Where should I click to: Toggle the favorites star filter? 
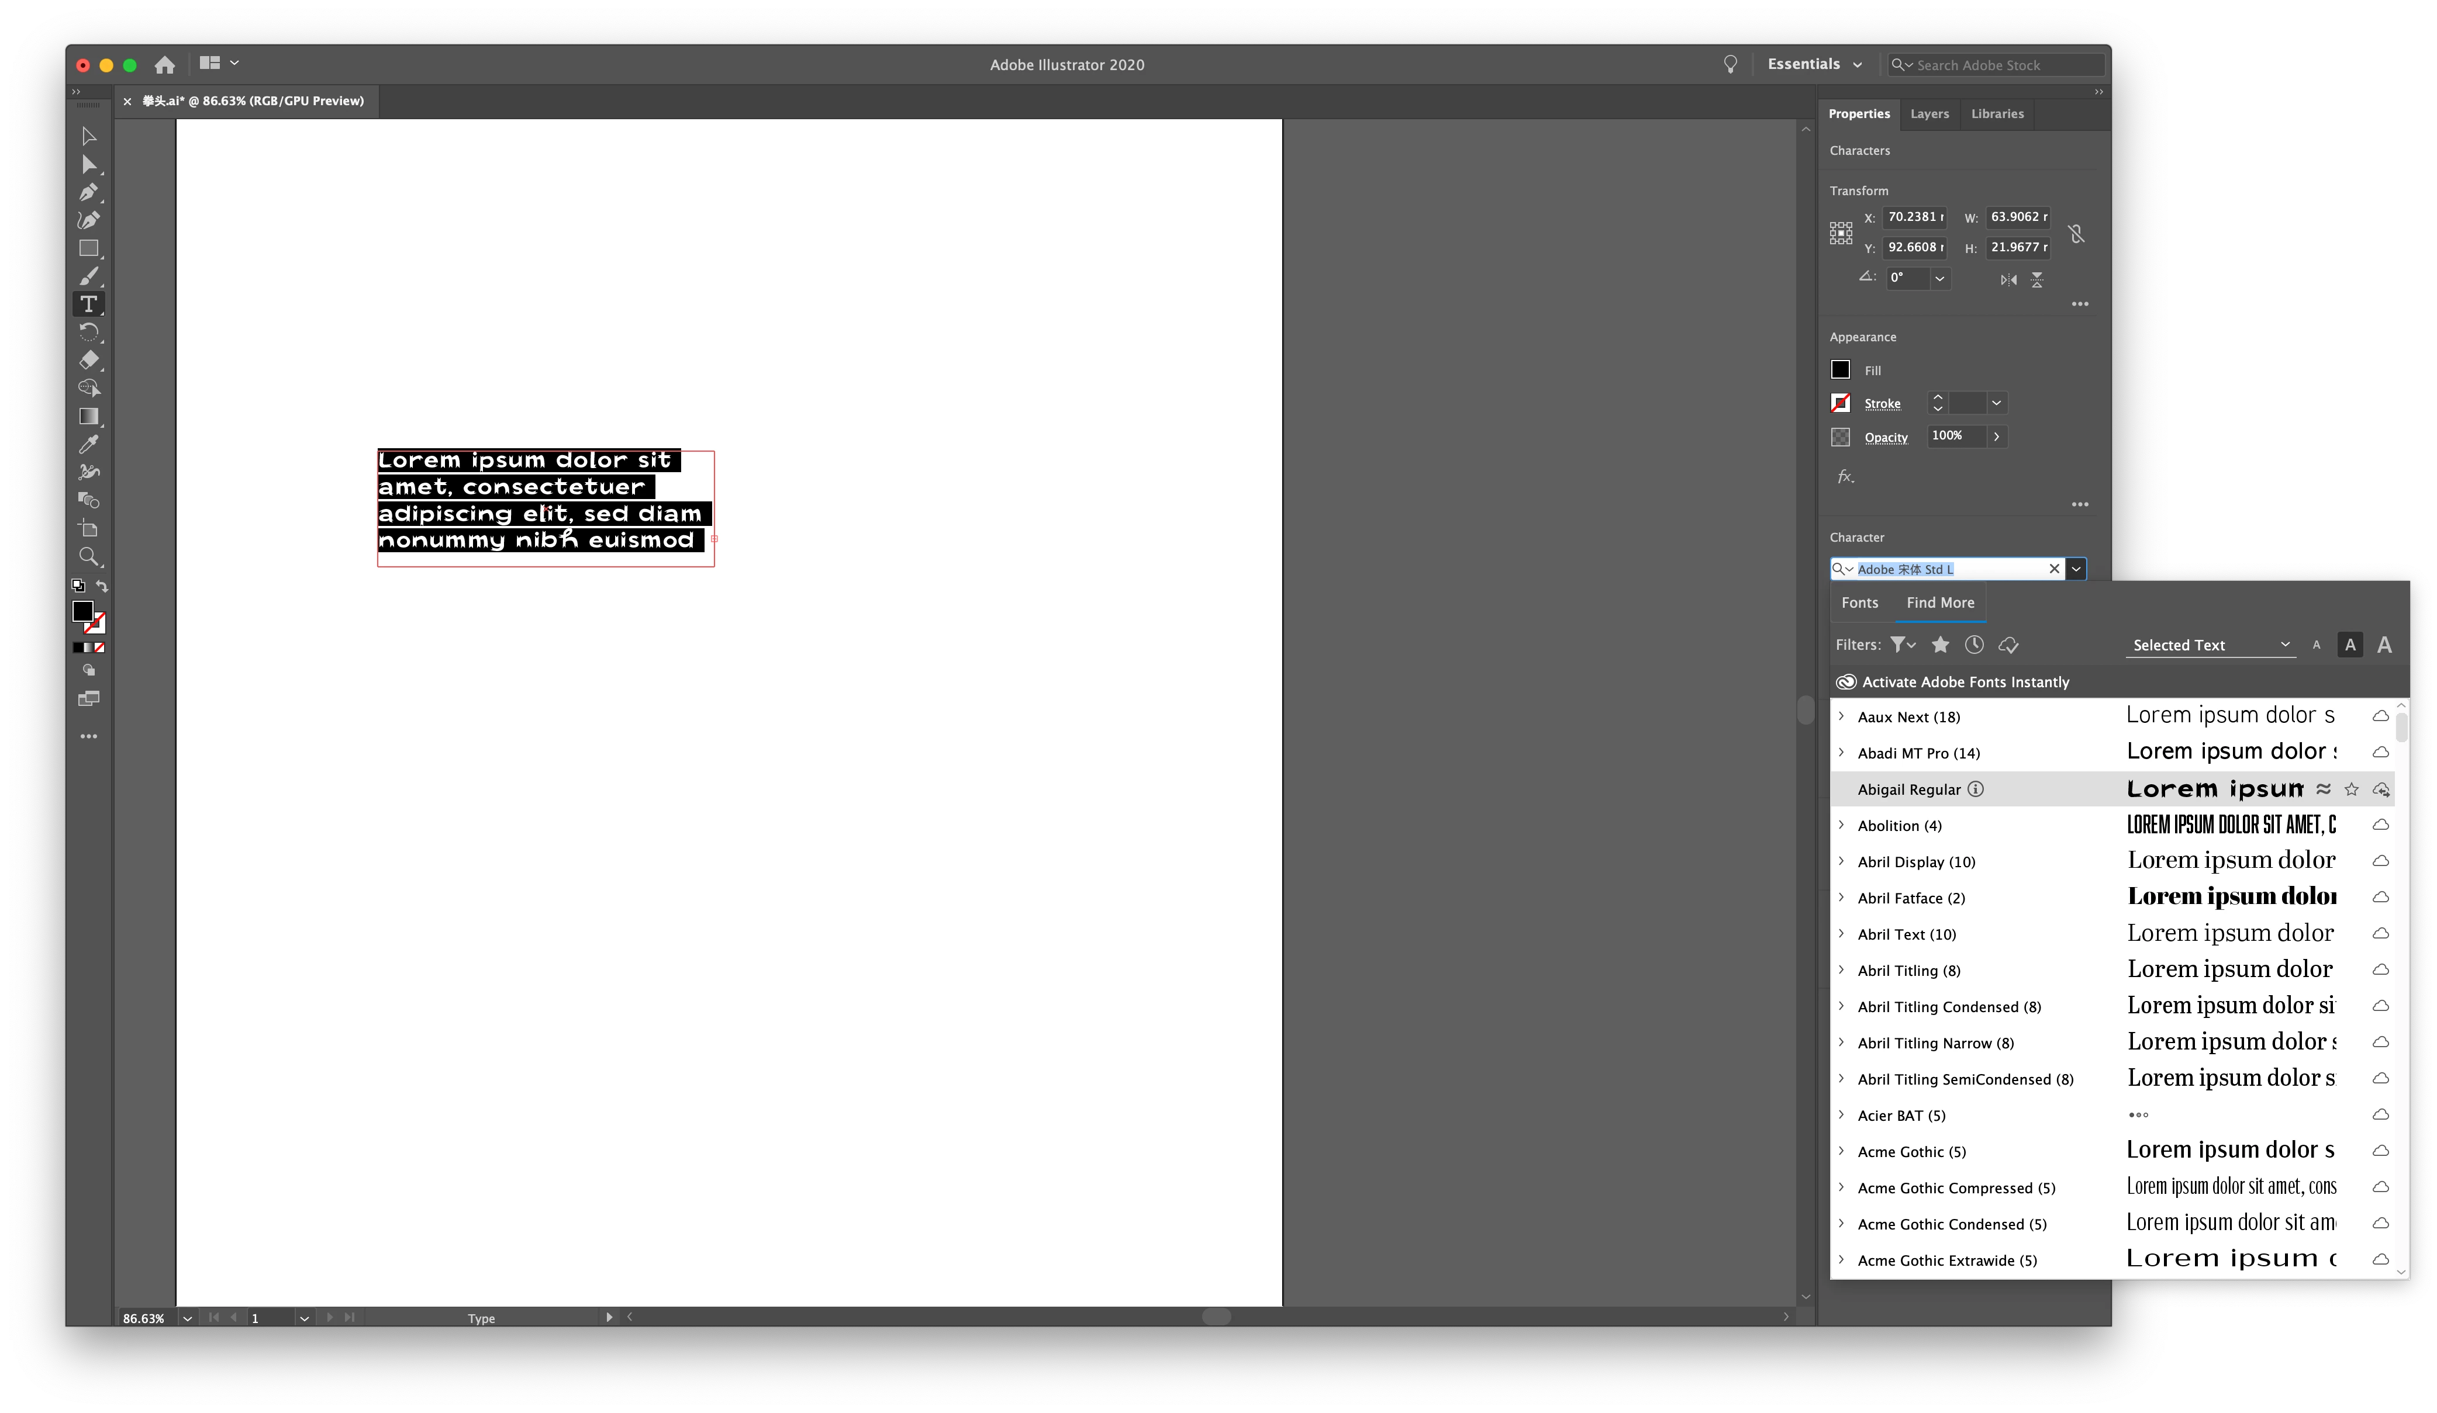(x=1940, y=645)
